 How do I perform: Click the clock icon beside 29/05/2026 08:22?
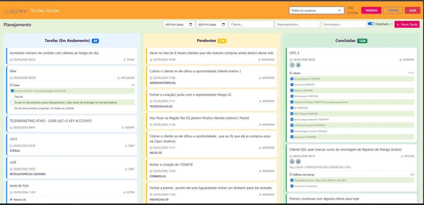11,60
